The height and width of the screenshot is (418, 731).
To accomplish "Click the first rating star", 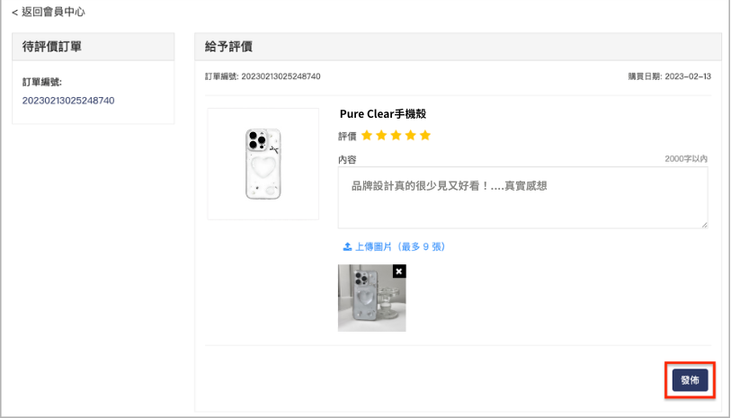I will (x=367, y=136).
